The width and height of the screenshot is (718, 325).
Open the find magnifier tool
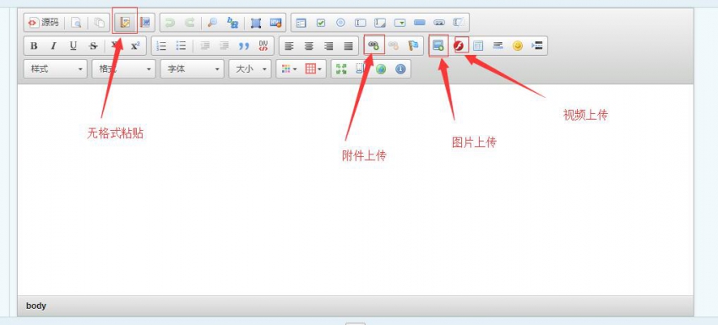(x=212, y=23)
